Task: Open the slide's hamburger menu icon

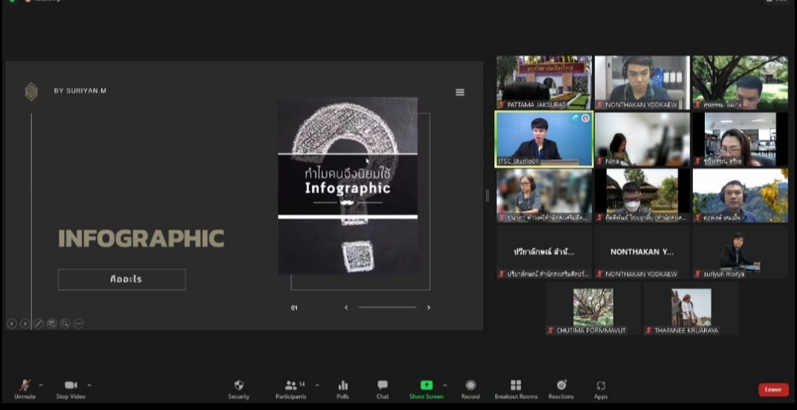Action: pos(460,92)
